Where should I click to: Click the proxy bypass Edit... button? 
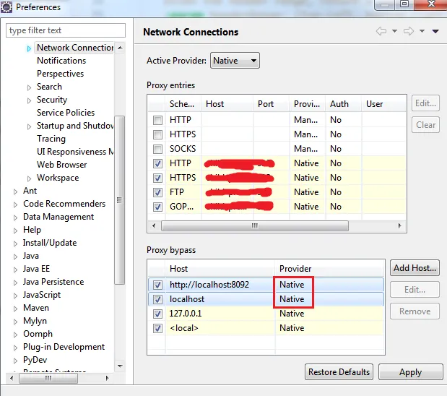[415, 290]
